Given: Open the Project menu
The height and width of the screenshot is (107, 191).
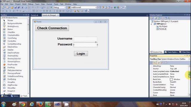Looking at the screenshot, I should (x=18, y=4).
